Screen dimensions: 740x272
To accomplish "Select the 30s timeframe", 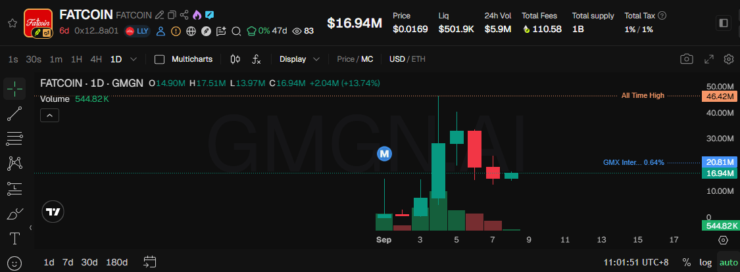I will 34,59.
